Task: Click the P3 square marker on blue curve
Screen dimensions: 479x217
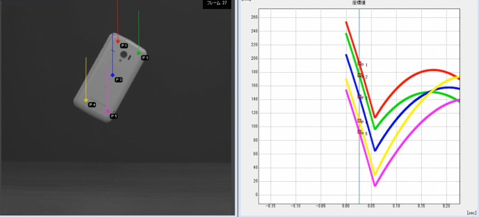Action: (359, 97)
